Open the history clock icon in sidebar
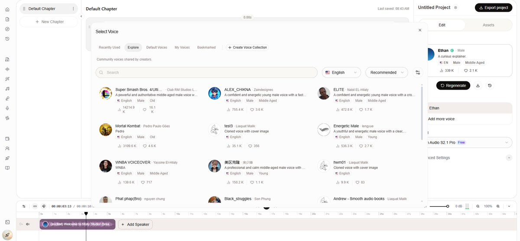Screen dimensions: 520x241 click(7, 39)
